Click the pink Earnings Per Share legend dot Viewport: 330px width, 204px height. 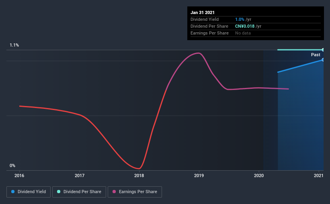[x=114, y=192]
